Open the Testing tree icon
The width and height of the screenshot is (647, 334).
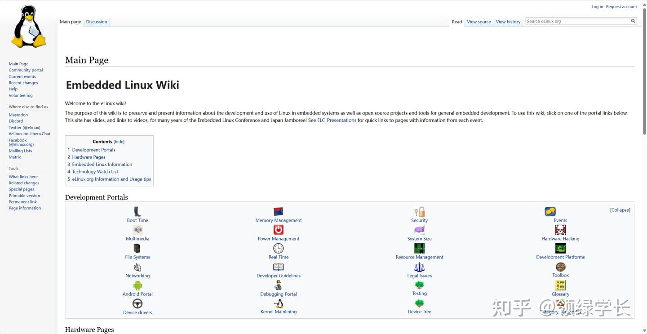[420, 285]
